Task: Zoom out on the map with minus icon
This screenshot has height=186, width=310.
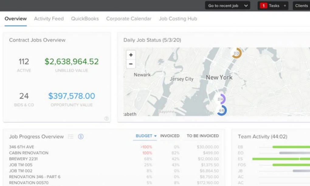Action: click(x=131, y=64)
